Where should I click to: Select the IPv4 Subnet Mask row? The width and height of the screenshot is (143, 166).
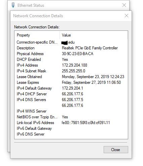pyautogui.click(x=71, y=71)
